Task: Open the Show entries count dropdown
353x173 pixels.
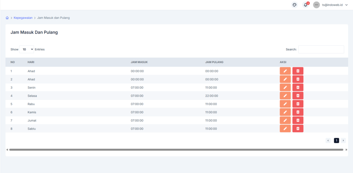Action: (x=27, y=49)
